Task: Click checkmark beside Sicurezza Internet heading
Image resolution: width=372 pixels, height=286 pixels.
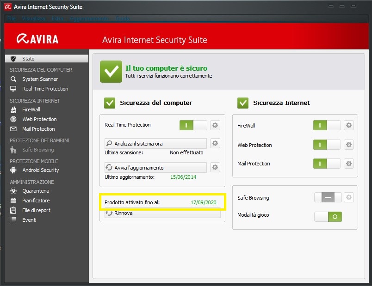Action: (x=243, y=103)
